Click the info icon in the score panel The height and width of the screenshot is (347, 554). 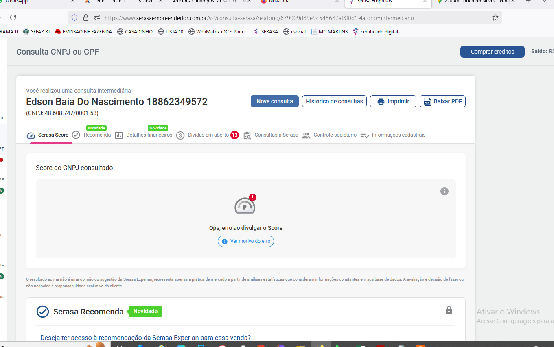445,191
